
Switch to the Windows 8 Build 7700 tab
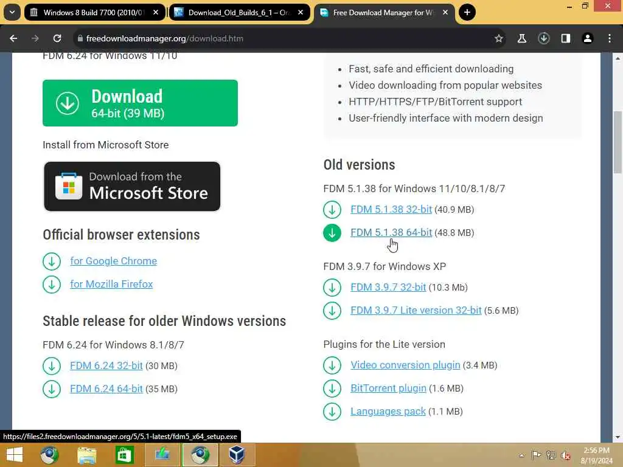94,12
